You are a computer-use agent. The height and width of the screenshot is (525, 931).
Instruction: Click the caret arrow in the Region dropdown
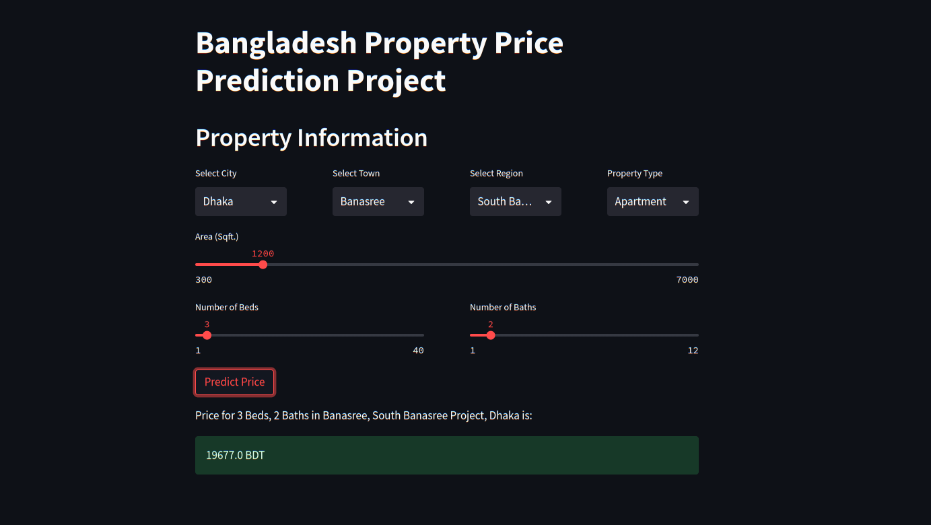[x=549, y=202]
